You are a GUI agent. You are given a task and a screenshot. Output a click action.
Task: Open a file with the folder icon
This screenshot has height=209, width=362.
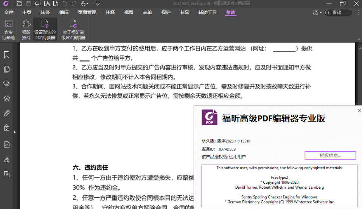coord(19,3)
